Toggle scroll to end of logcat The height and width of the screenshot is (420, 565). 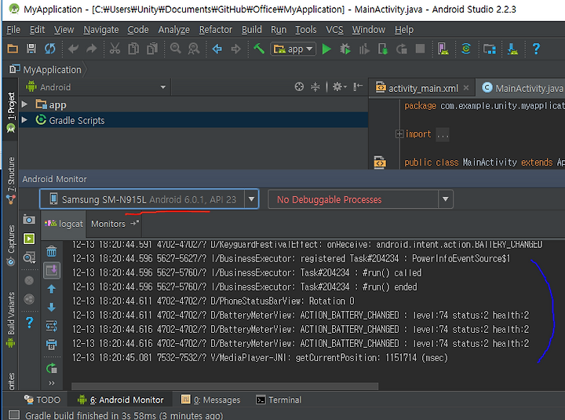click(52, 270)
